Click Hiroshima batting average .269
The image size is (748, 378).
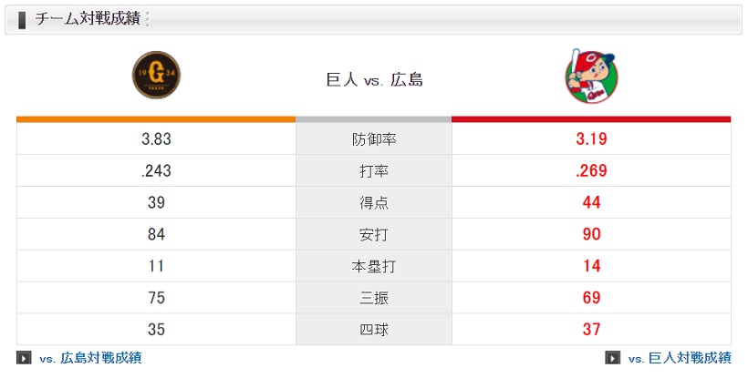click(x=591, y=171)
